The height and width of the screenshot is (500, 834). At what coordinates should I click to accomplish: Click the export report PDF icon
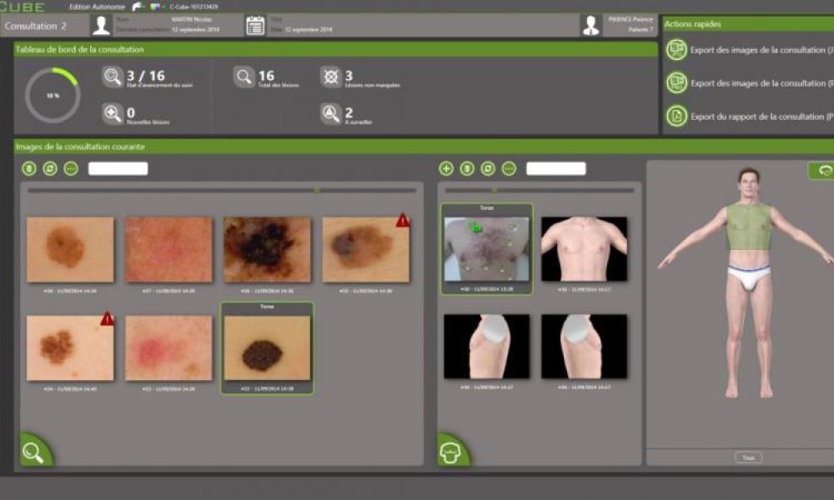coord(676,116)
